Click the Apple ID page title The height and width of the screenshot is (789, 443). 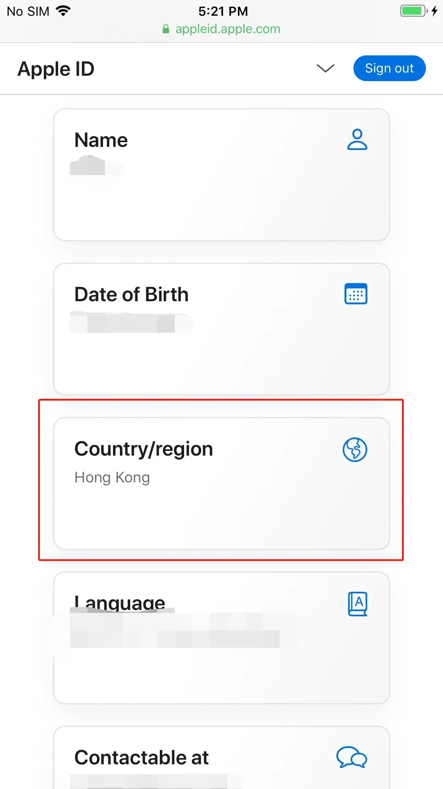tap(56, 69)
